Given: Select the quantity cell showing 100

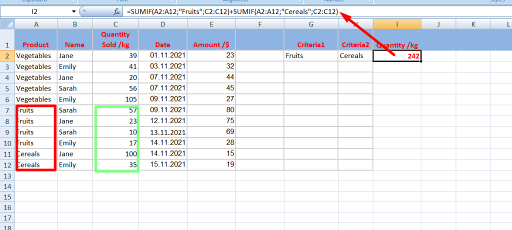Looking at the screenshot, I should pos(115,154).
